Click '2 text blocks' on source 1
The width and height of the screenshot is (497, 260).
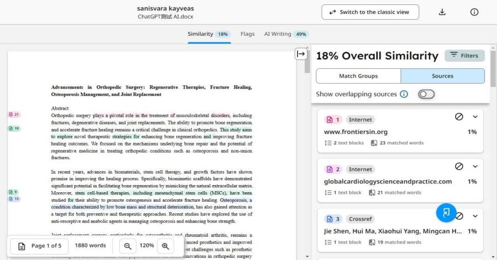348,143
